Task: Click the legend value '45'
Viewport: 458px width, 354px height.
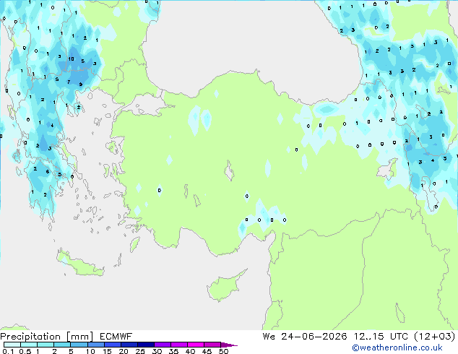Action: (x=207, y=351)
